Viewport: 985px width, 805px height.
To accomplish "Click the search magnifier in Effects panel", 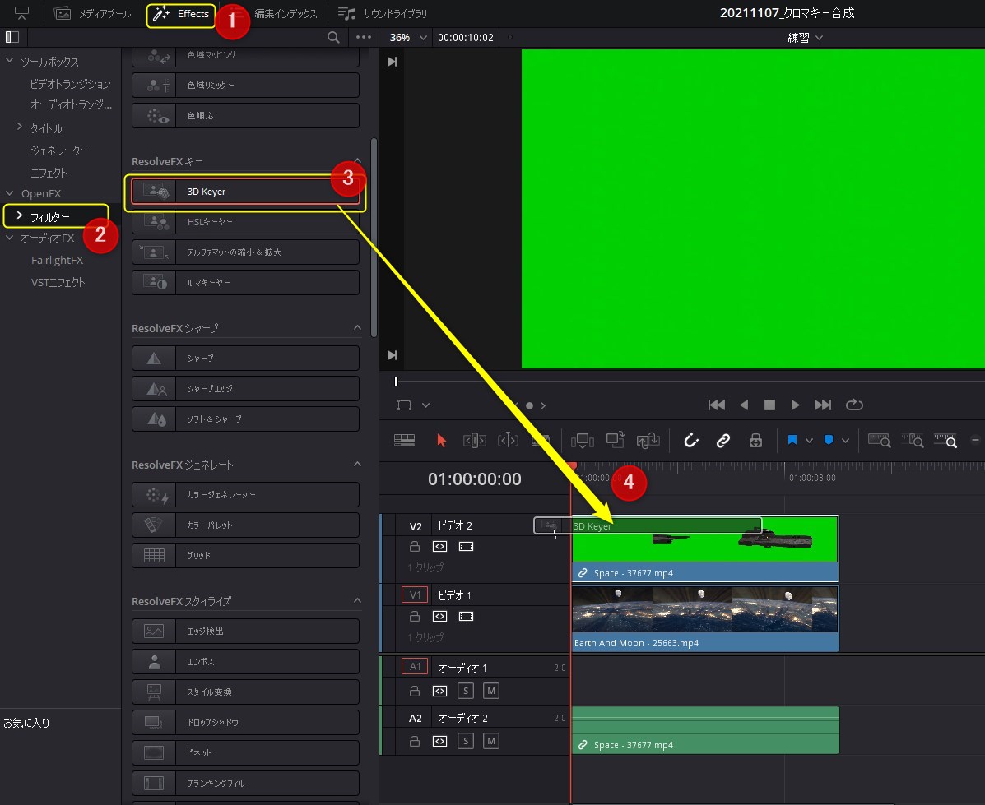I will pyautogui.click(x=333, y=38).
